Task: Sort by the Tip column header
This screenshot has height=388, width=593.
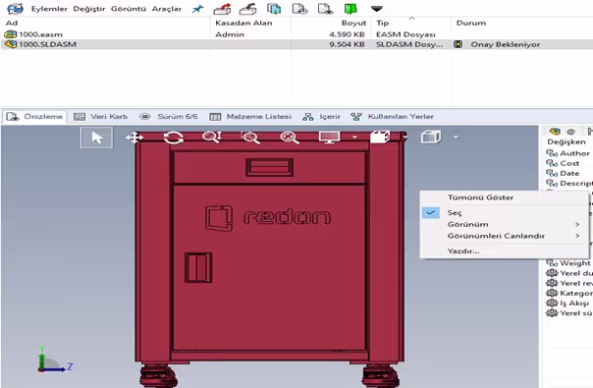Action: pos(382,24)
